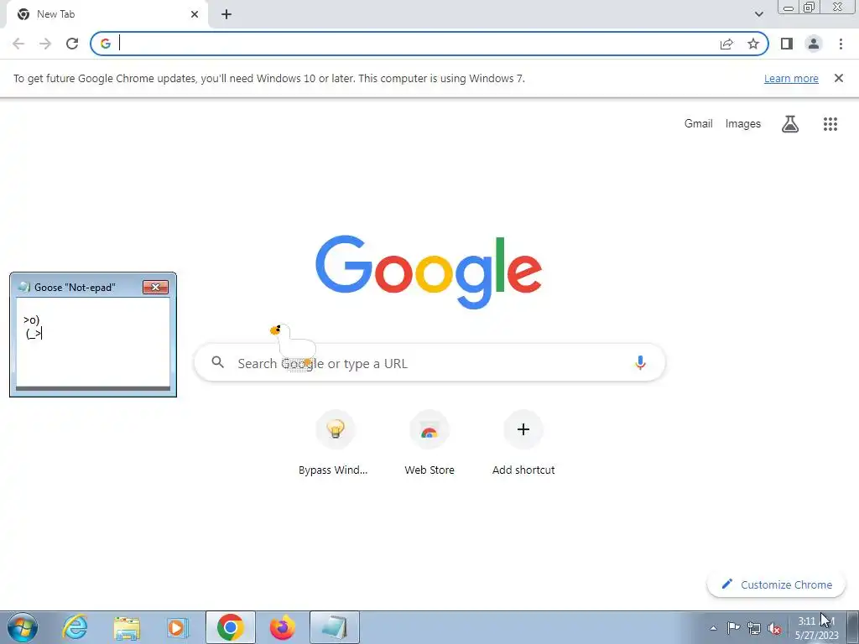Expand the tab search dropdown
The image size is (859, 644).
coord(758,14)
